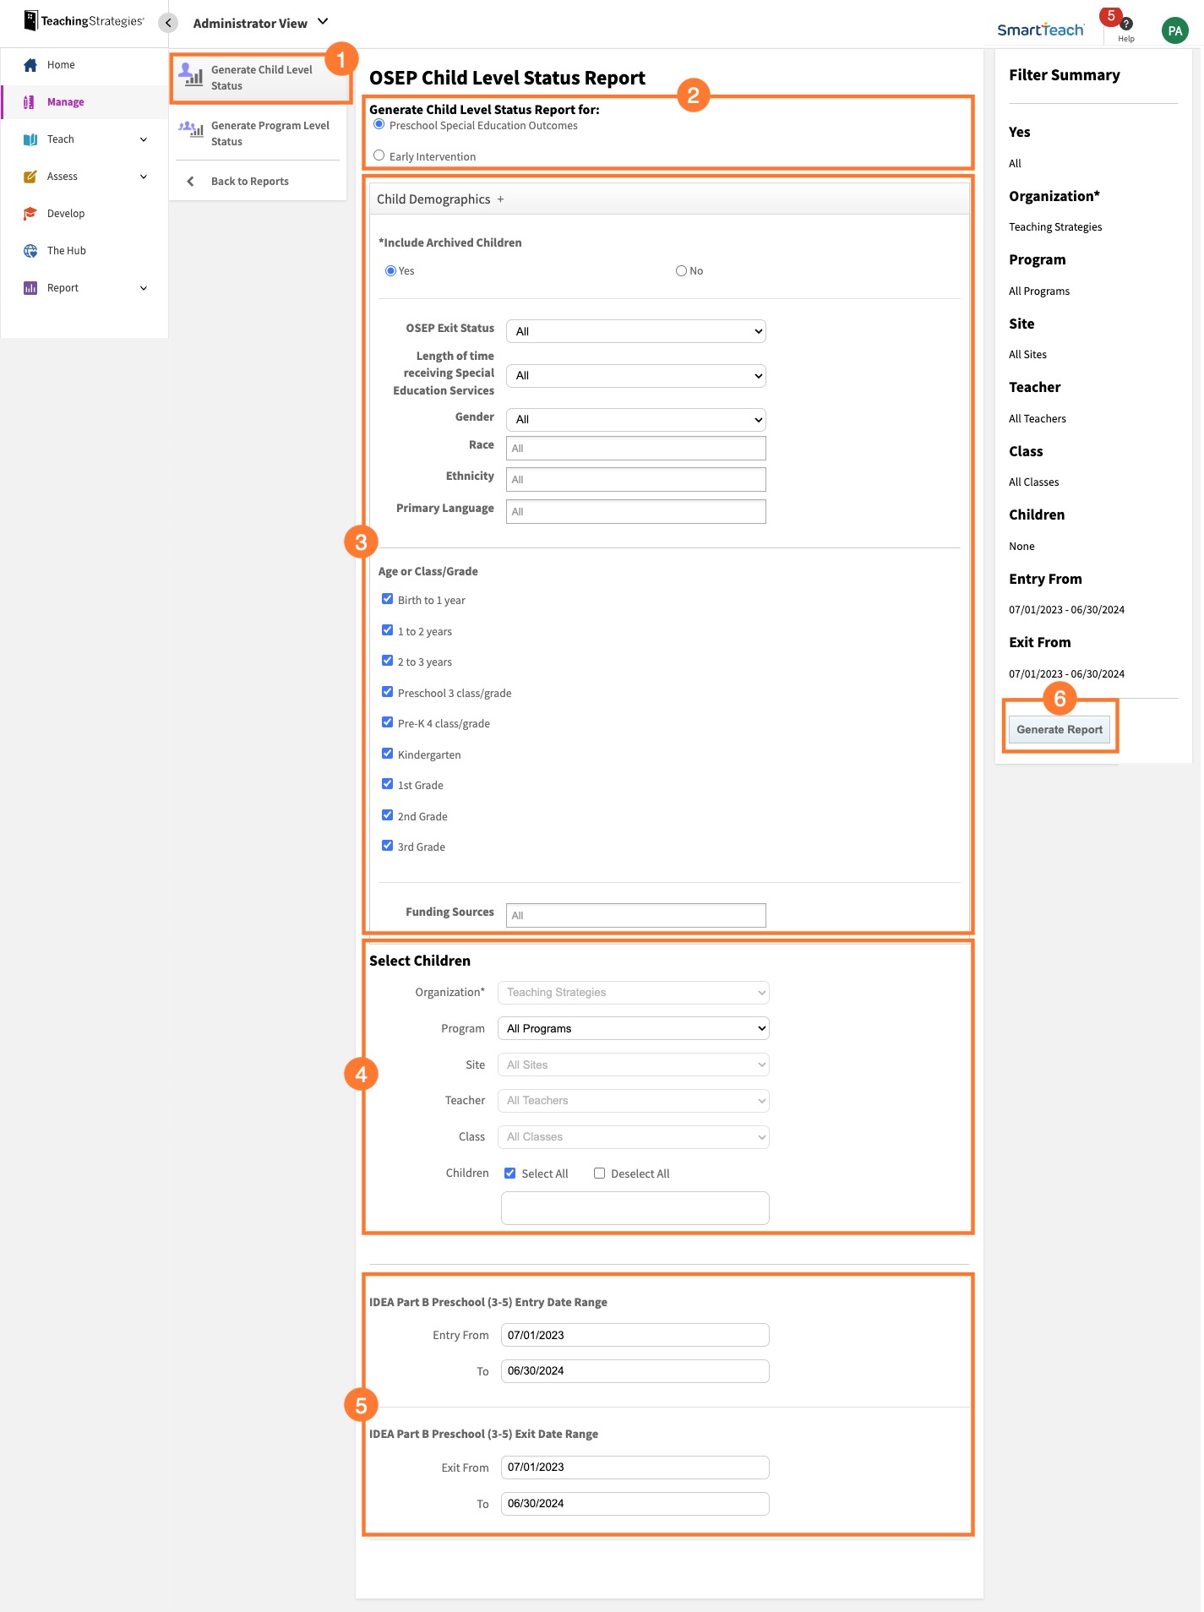Image resolution: width=1204 pixels, height=1612 pixels.
Task: Open the Help question mark icon
Action: (1125, 25)
